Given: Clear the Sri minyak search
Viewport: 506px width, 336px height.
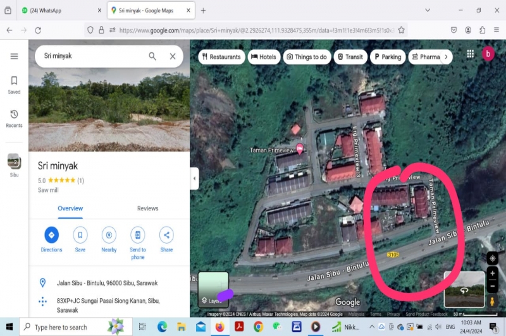Looking at the screenshot, I should click(x=173, y=56).
